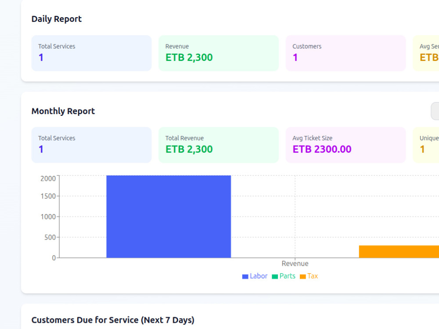Click the Revenue axis label

[295, 264]
